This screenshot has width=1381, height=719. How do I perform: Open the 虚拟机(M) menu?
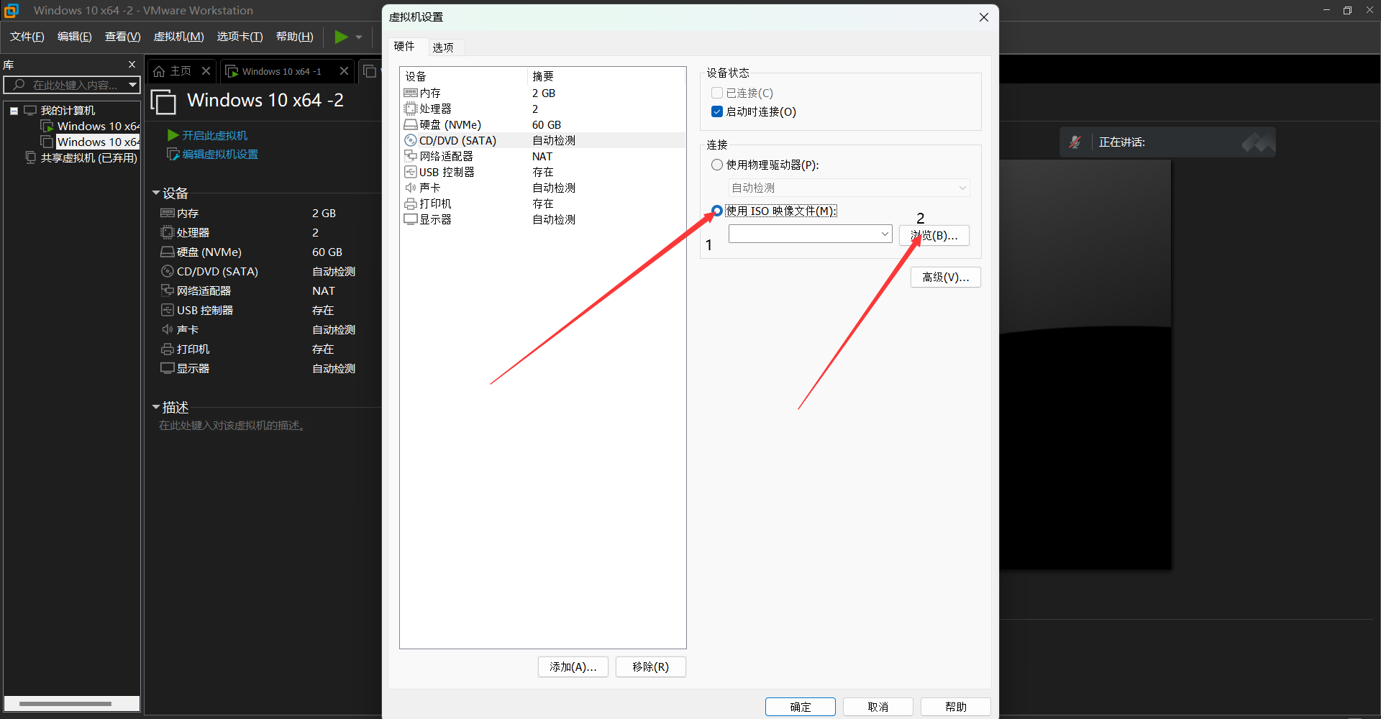click(x=179, y=37)
